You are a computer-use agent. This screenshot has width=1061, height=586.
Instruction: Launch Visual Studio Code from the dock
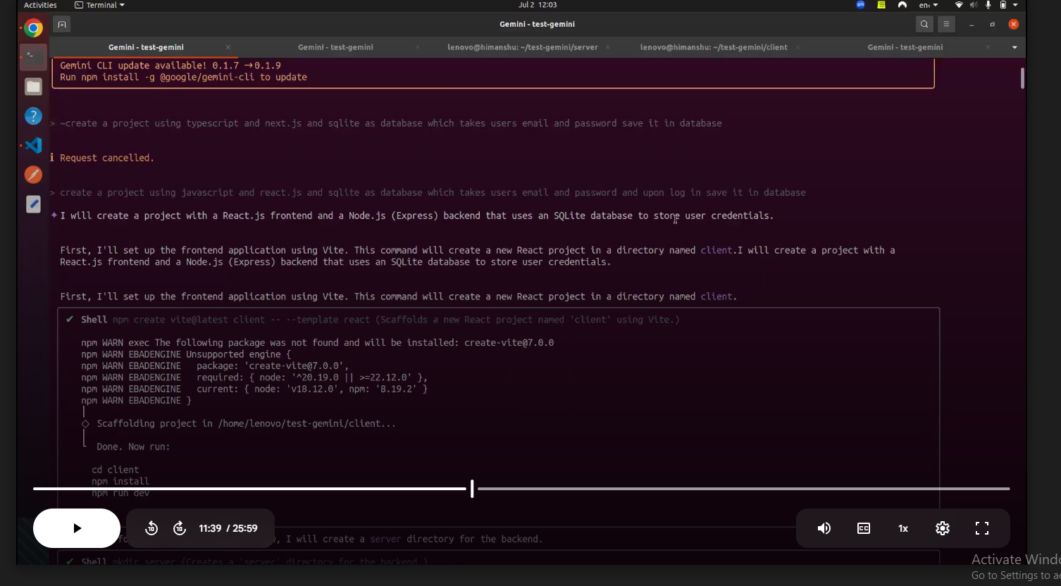[33, 146]
